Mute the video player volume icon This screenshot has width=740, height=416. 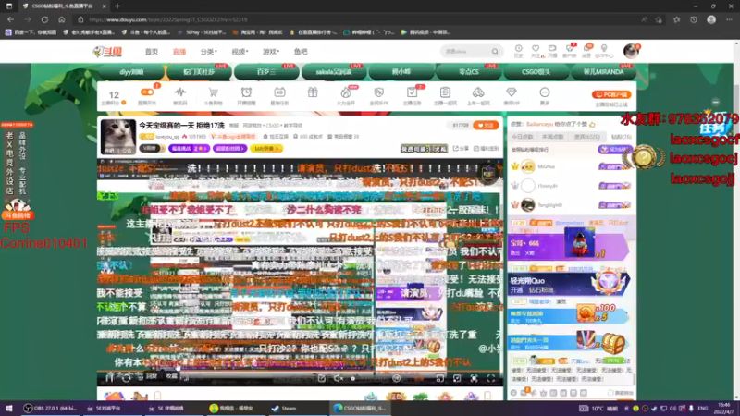(339, 378)
